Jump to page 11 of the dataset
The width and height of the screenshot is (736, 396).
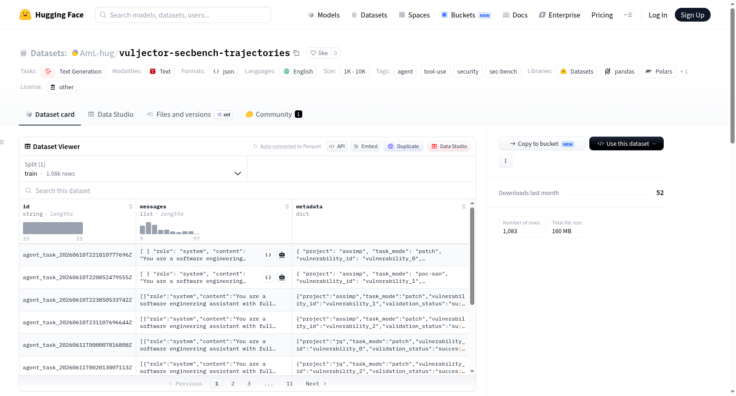[x=289, y=384]
